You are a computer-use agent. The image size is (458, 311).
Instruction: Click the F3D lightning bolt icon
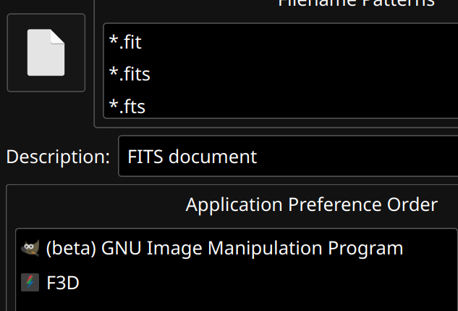point(30,282)
